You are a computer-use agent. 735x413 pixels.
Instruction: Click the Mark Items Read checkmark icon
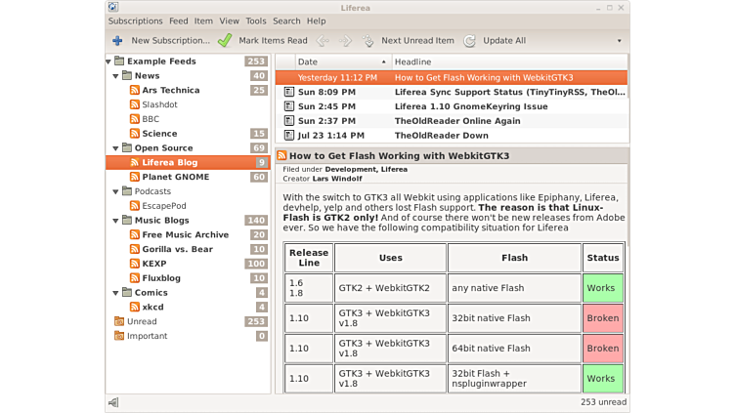tap(225, 41)
